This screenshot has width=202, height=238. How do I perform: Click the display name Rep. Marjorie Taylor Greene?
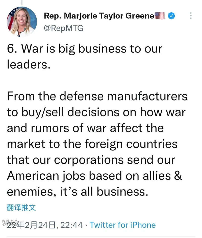coord(99,16)
